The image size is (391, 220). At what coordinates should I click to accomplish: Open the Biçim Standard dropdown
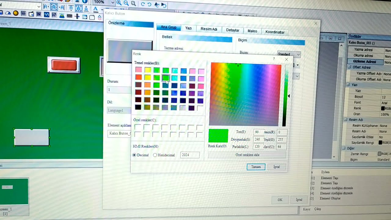(x=298, y=55)
